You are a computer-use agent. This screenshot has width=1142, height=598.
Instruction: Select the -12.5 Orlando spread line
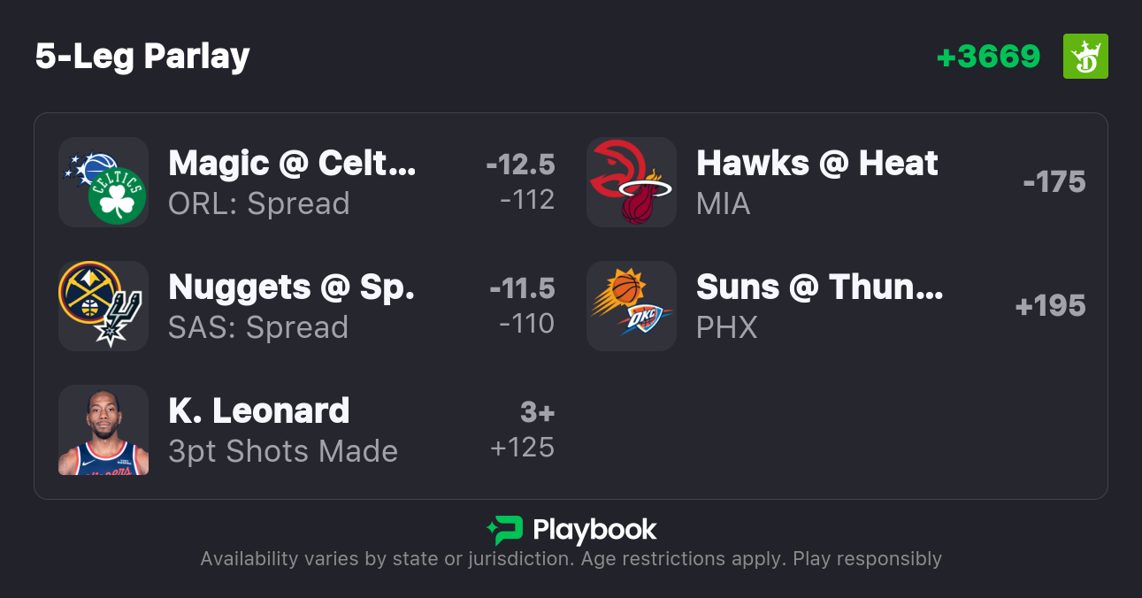[520, 165]
